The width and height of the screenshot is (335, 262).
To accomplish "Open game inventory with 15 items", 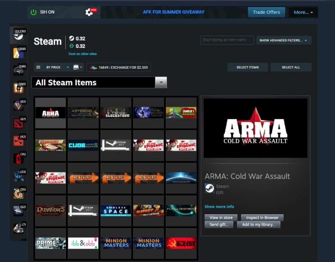I will 18,193.
